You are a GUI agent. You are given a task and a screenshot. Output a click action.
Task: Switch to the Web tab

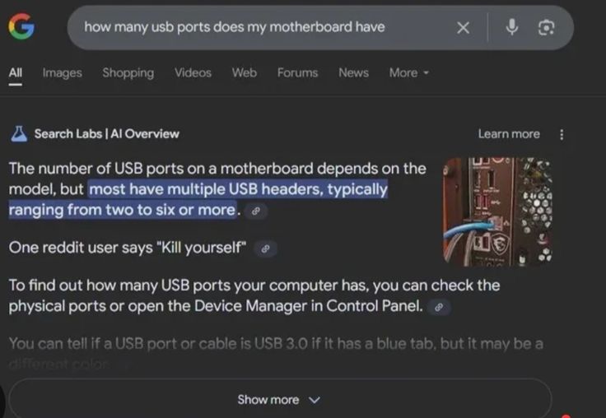click(x=245, y=72)
